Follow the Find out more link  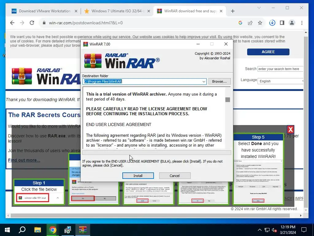tap(24, 160)
